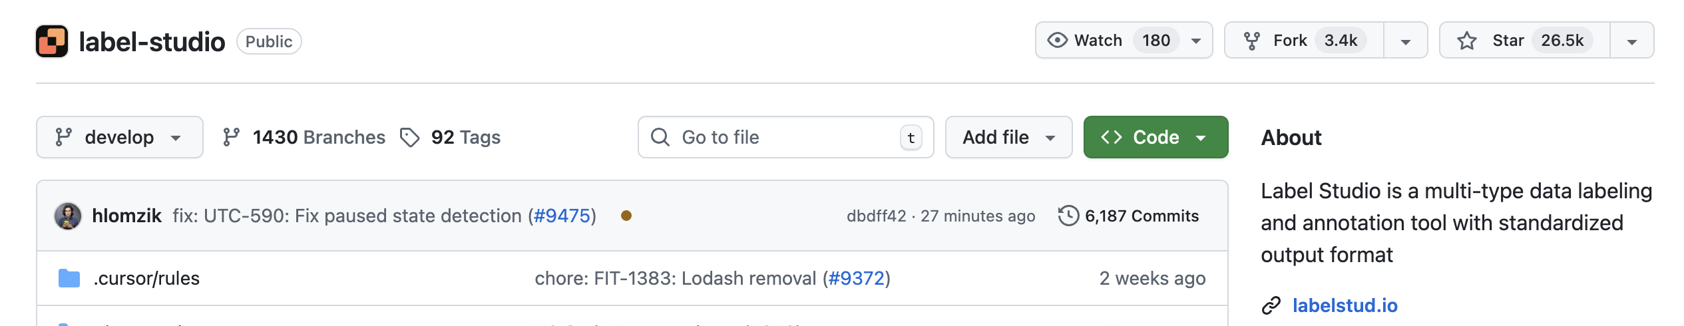1684x326 pixels.
Task: Open the fork options dropdown arrow
Action: 1405,41
